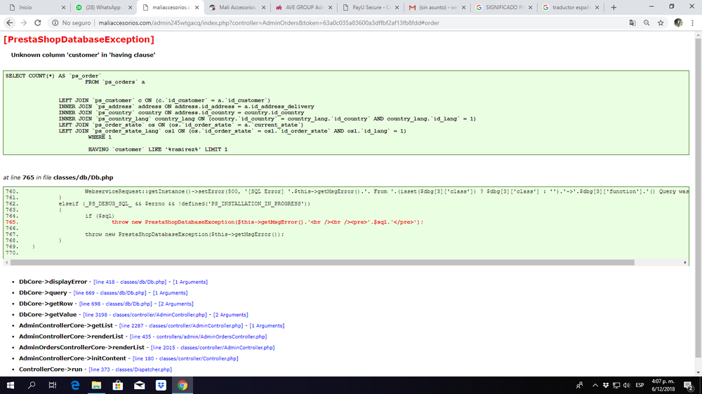The image size is (702, 394).
Task: Open File Explorer from taskbar
Action: 96,385
